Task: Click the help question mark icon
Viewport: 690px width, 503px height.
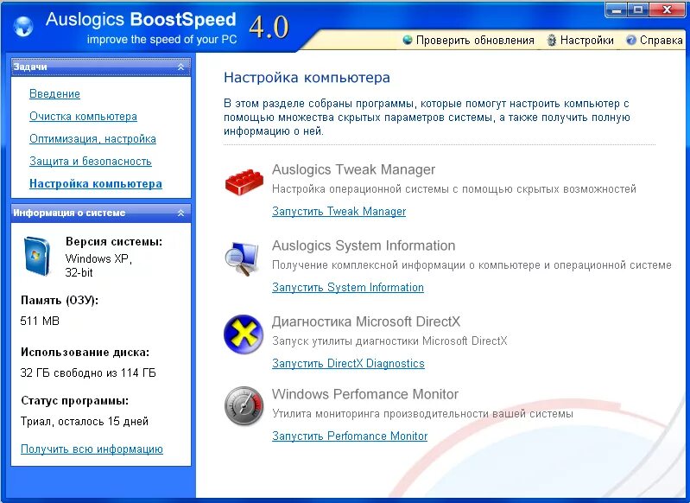Action: pyautogui.click(x=631, y=40)
